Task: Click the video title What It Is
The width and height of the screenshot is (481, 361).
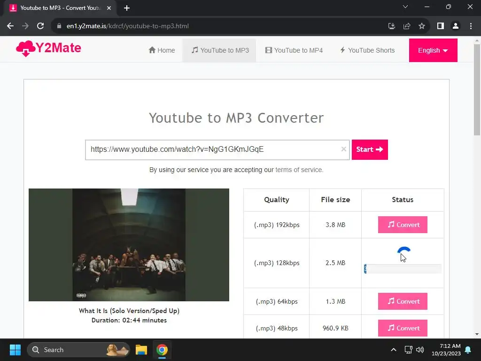Action: pos(129,311)
